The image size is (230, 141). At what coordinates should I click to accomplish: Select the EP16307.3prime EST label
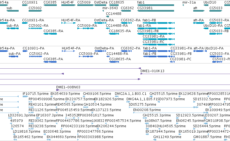point(50,115)
